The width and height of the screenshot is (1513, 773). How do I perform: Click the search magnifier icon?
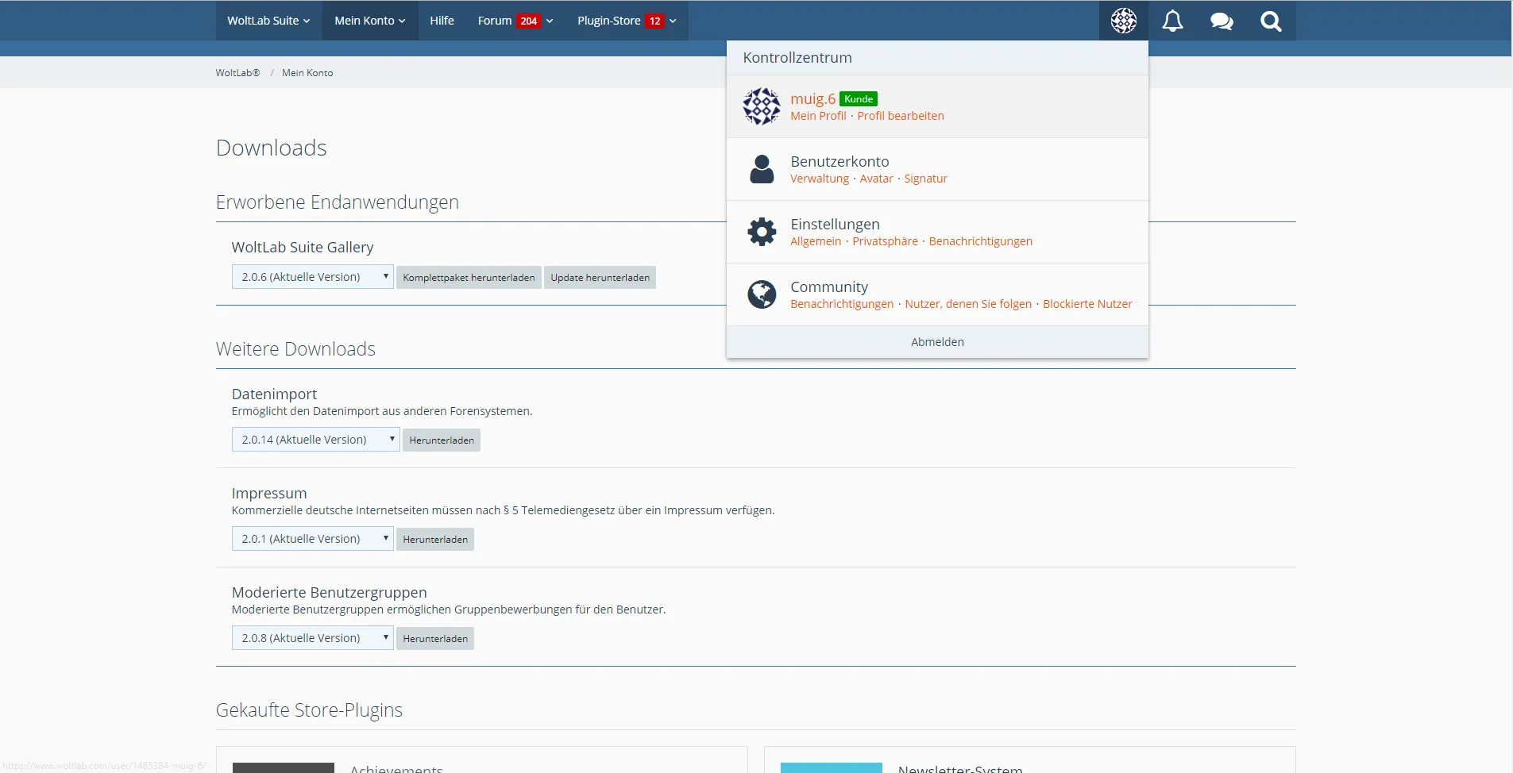coord(1271,21)
